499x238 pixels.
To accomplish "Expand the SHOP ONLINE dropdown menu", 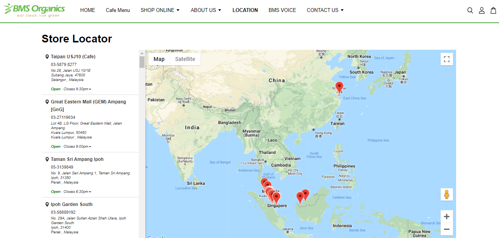I will pyautogui.click(x=160, y=10).
